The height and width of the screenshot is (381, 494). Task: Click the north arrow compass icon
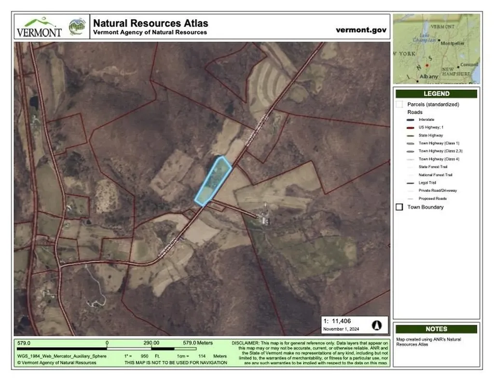pyautogui.click(x=376, y=325)
